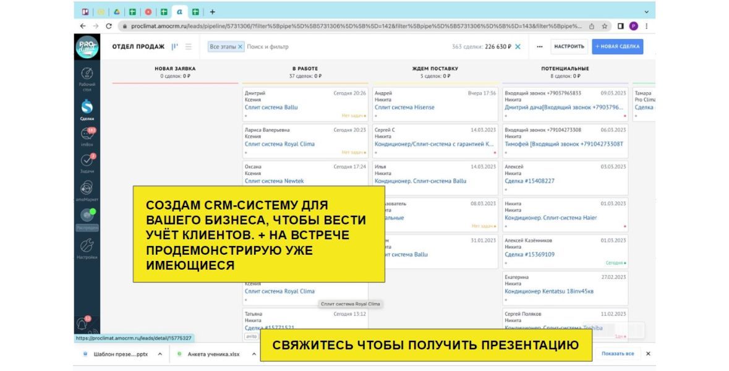Clear filter next to 226 630 ₽
The height and width of the screenshot is (371, 729).
[x=518, y=46]
